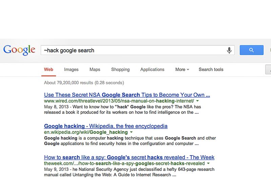Open the Maps tab

pos(95,70)
